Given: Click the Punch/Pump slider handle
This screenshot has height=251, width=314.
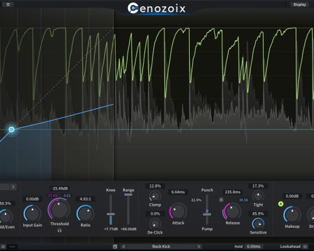Looking at the screenshot, I should click(x=207, y=214).
